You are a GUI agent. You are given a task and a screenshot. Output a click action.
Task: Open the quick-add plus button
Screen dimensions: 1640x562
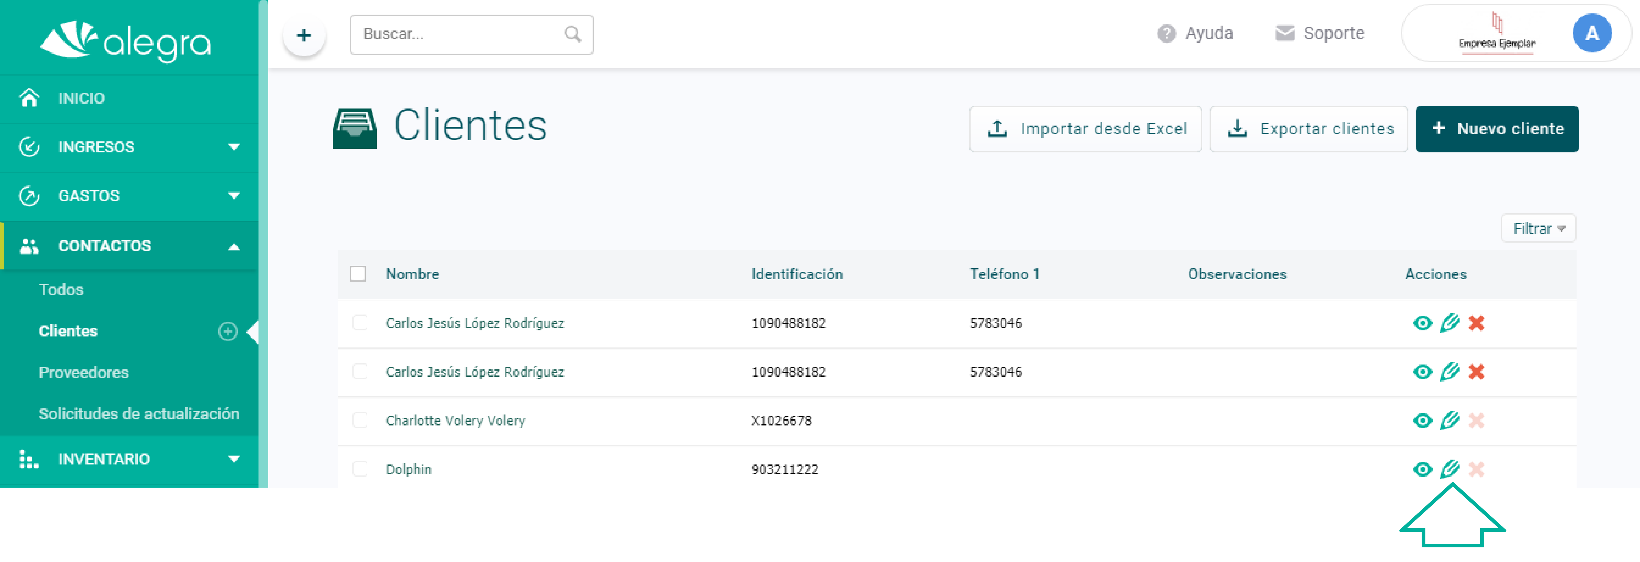coord(304,35)
